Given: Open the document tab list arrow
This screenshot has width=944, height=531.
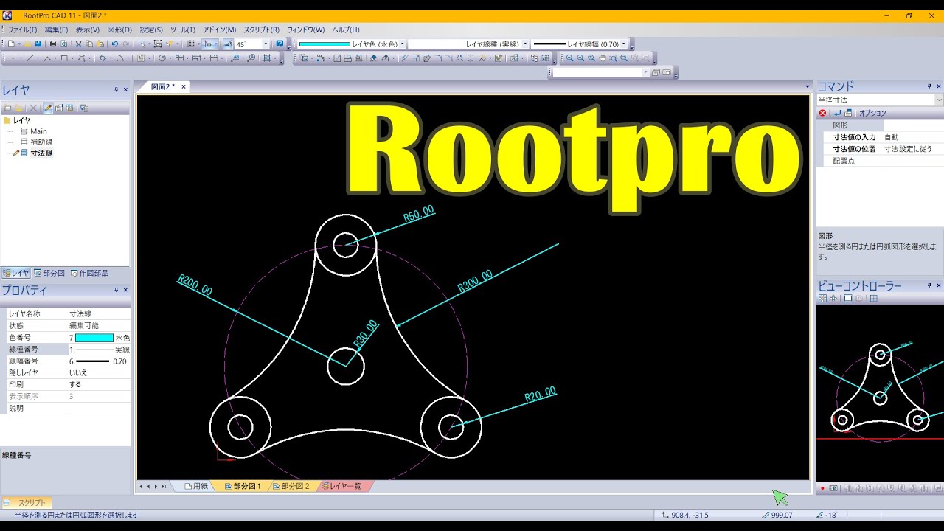Looking at the screenshot, I should (x=807, y=87).
